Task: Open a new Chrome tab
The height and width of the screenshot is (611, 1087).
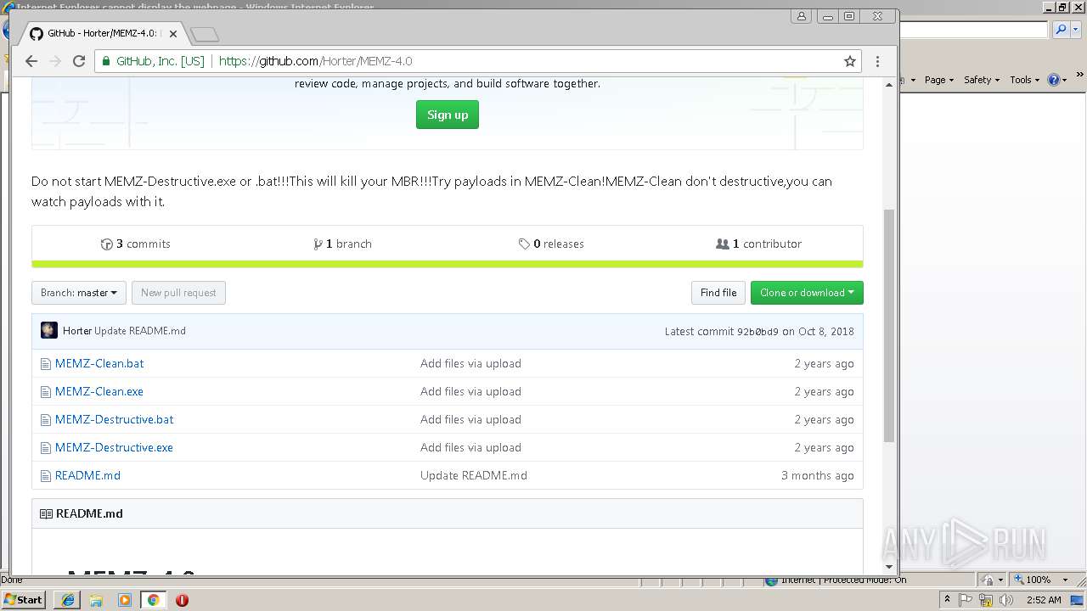Action: click(205, 34)
